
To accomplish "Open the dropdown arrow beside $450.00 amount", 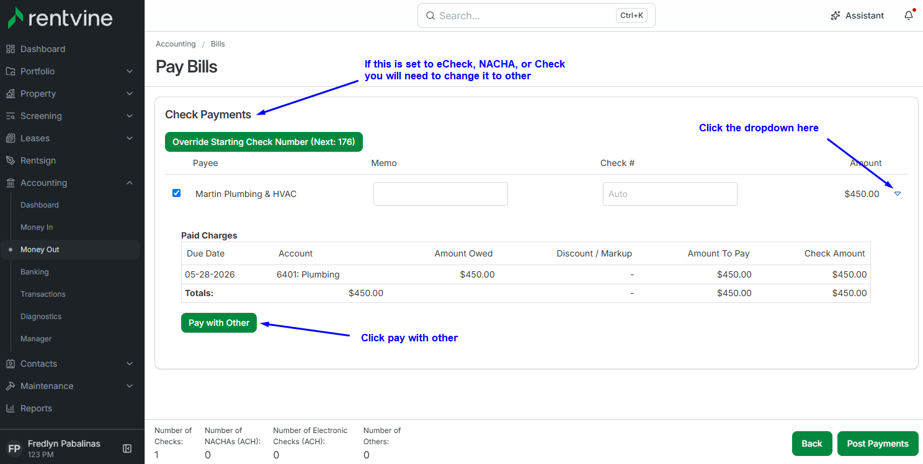I will click(898, 194).
